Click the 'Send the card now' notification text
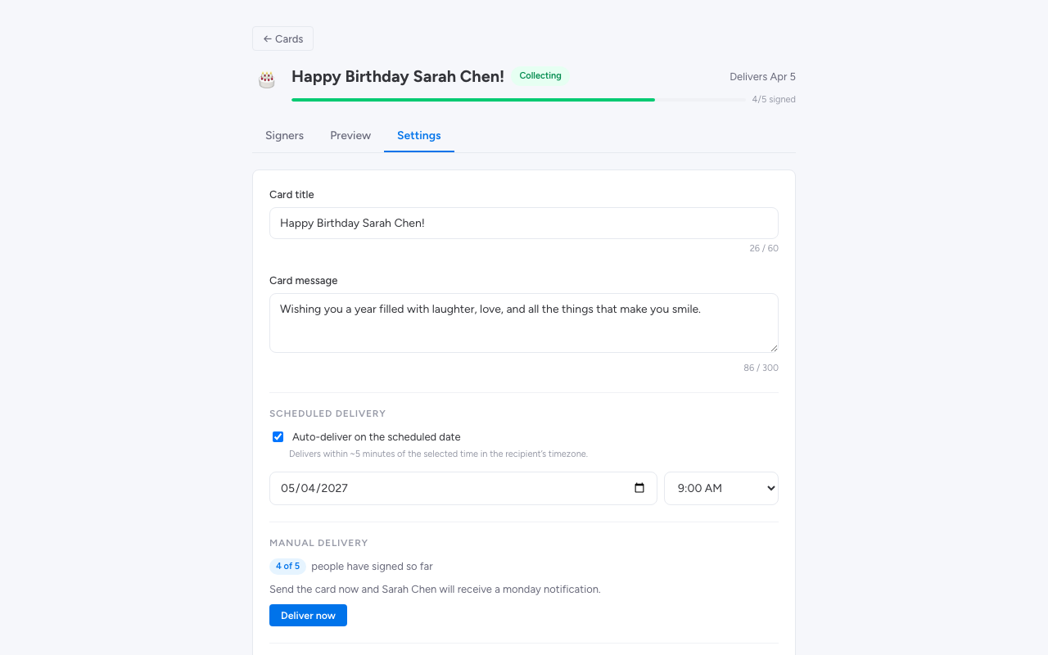This screenshot has width=1048, height=655. pyautogui.click(x=435, y=589)
